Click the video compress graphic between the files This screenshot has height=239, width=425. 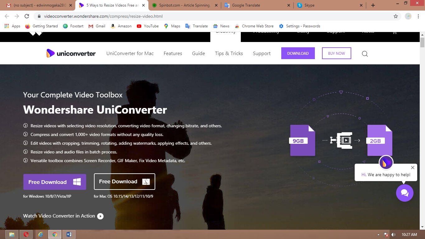click(341, 140)
